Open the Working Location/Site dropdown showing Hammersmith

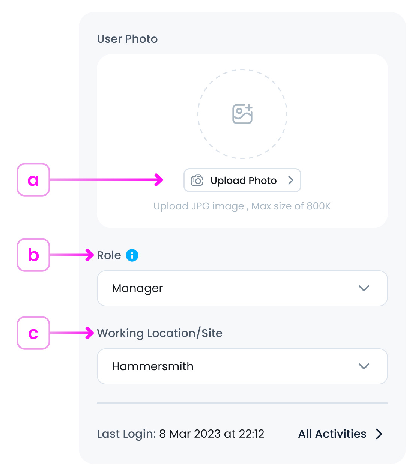click(242, 366)
